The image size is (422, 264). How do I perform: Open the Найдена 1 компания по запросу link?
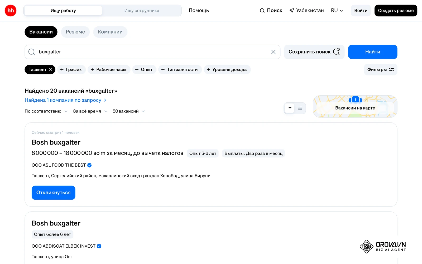tap(65, 100)
